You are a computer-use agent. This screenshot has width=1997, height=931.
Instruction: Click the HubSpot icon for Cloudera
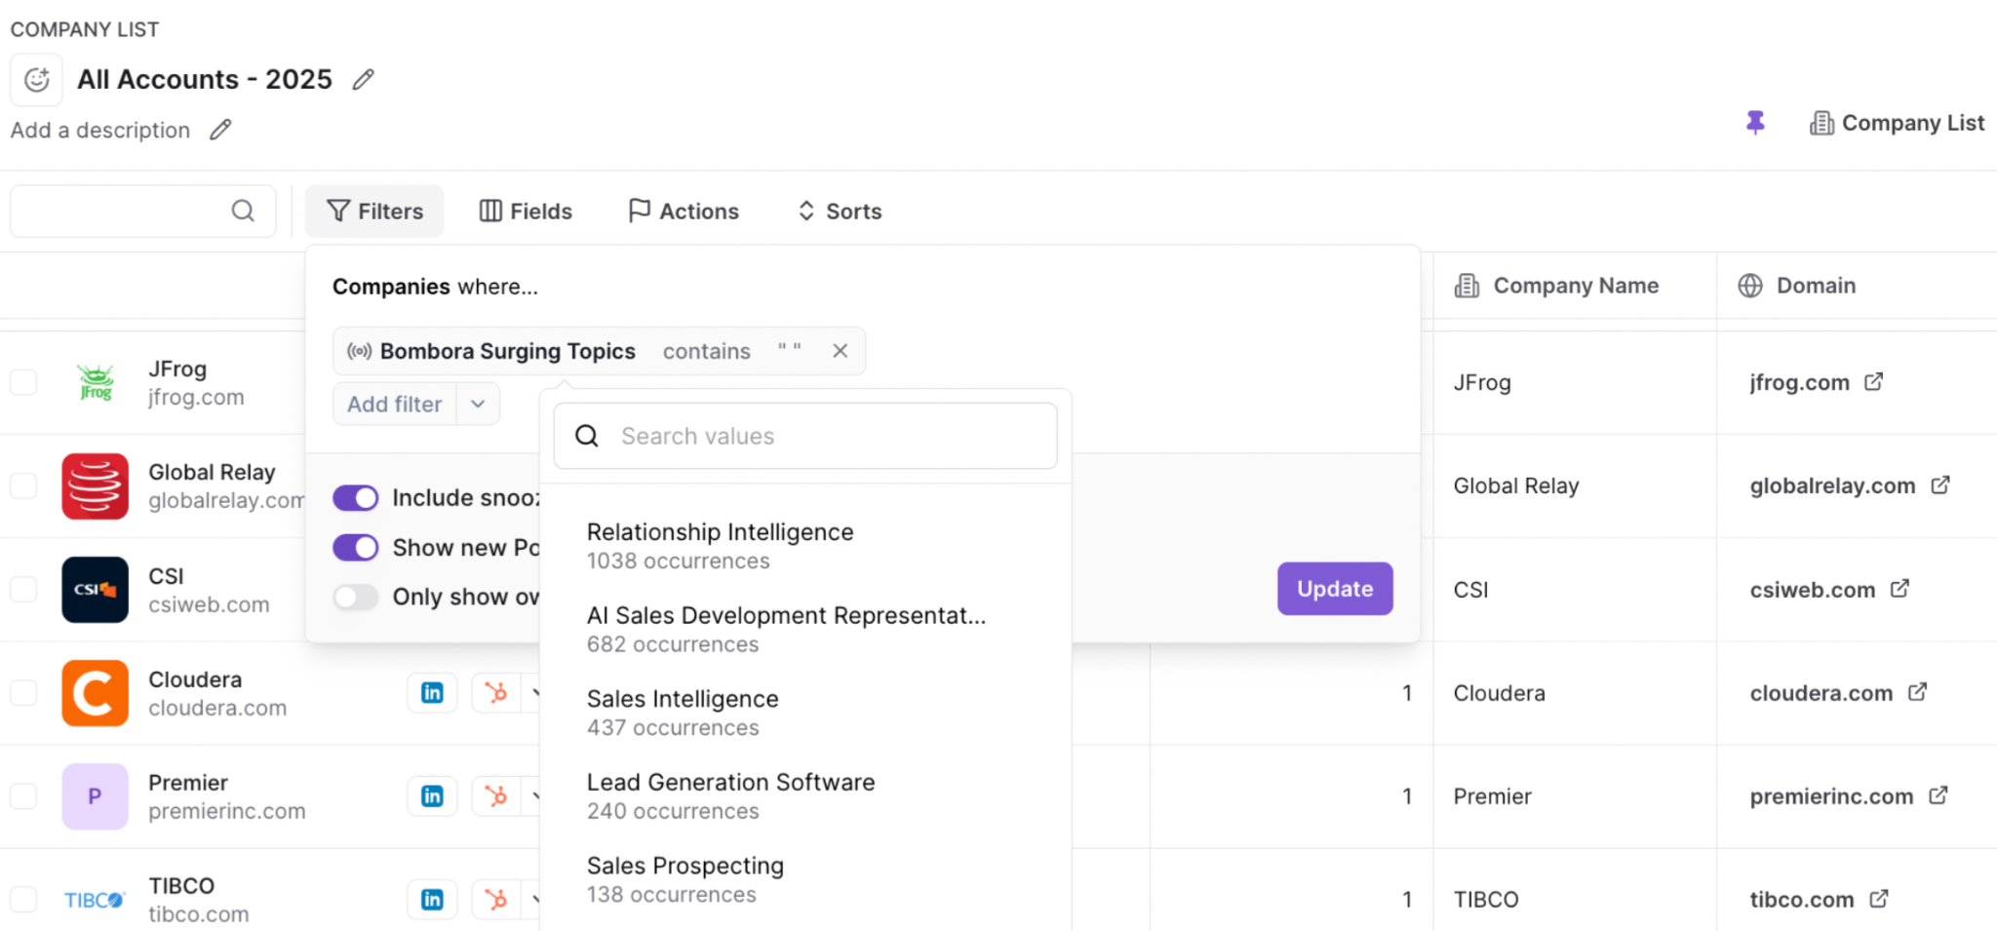tap(496, 693)
